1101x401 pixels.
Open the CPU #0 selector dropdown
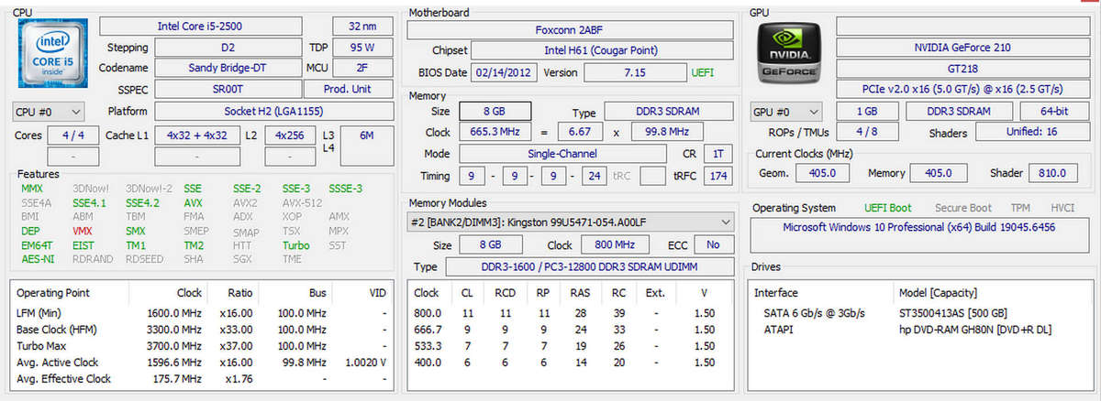point(50,111)
